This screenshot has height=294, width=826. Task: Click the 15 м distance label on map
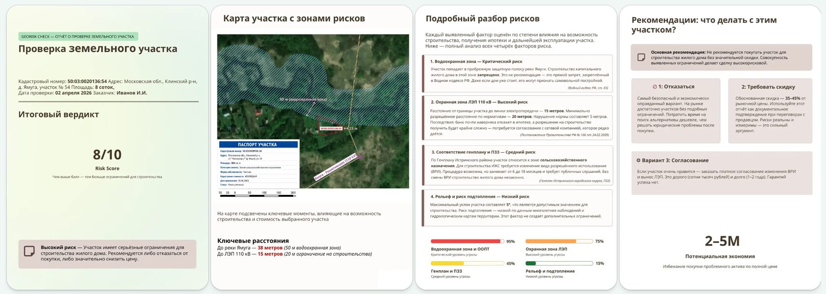coord(353,129)
